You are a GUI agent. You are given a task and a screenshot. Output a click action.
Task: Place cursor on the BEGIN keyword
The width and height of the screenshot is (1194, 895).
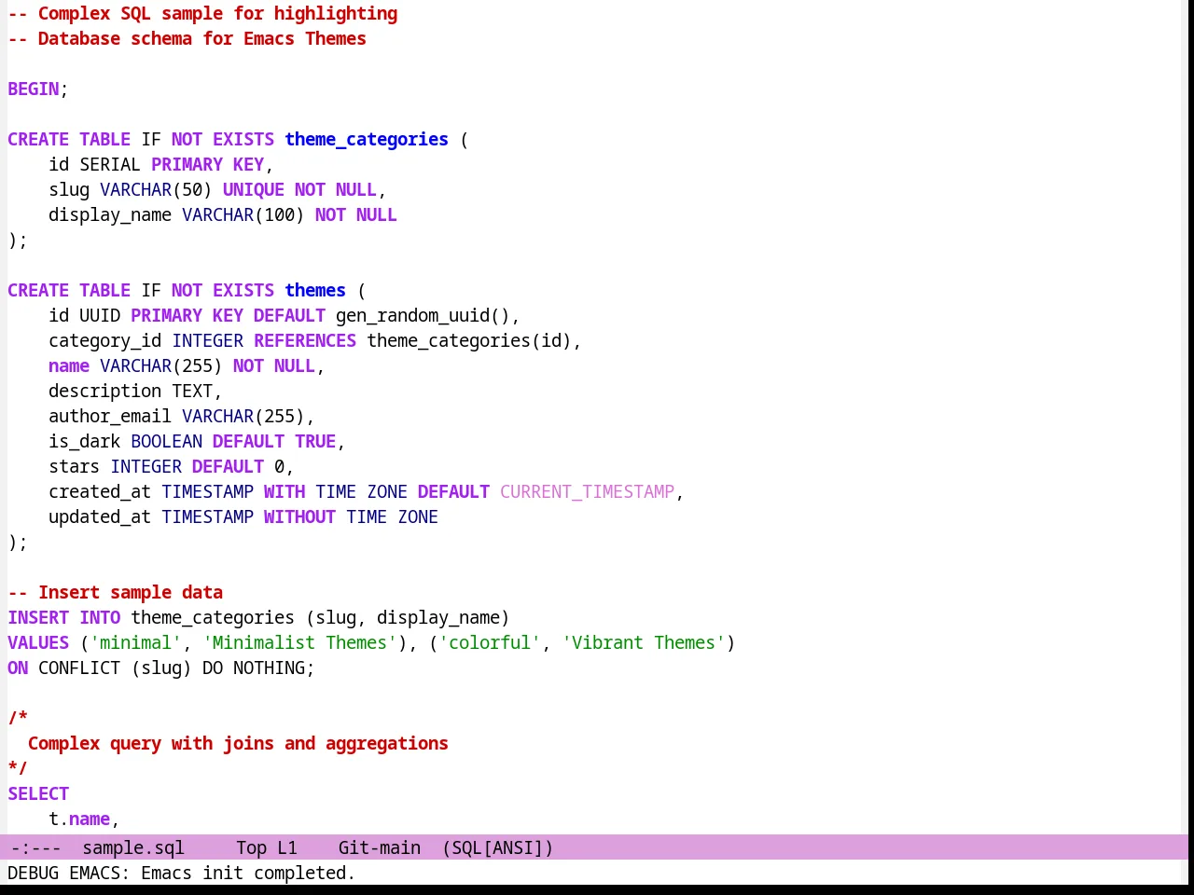[34, 89]
